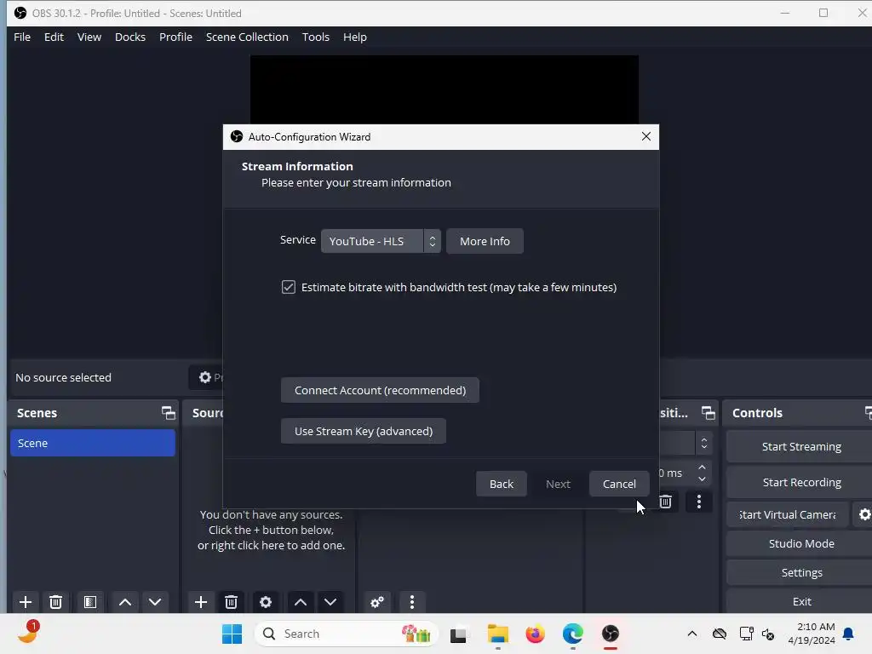The height and width of the screenshot is (654, 872).
Task: Click the disabled Next button
Action: coord(558,484)
